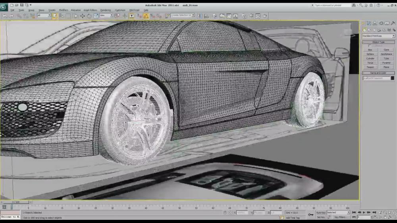This screenshot has height=223, width=397.
Task: Select the Move tool in toolbar
Action: click(82, 16)
